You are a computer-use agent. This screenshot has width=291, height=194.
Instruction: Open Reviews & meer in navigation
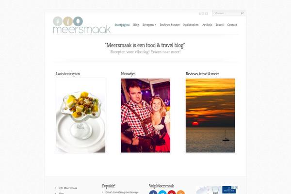point(170,25)
